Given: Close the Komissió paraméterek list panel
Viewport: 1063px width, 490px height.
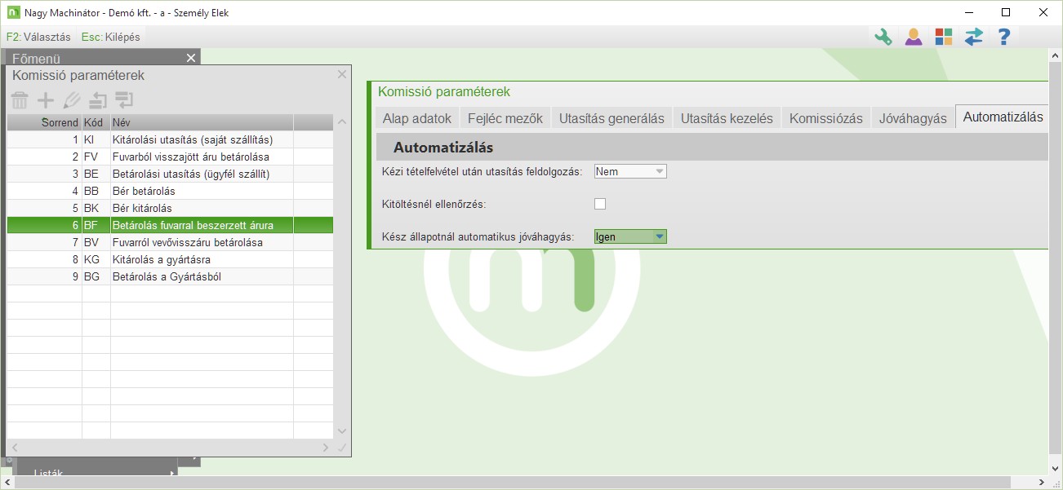Looking at the screenshot, I should point(342,74).
